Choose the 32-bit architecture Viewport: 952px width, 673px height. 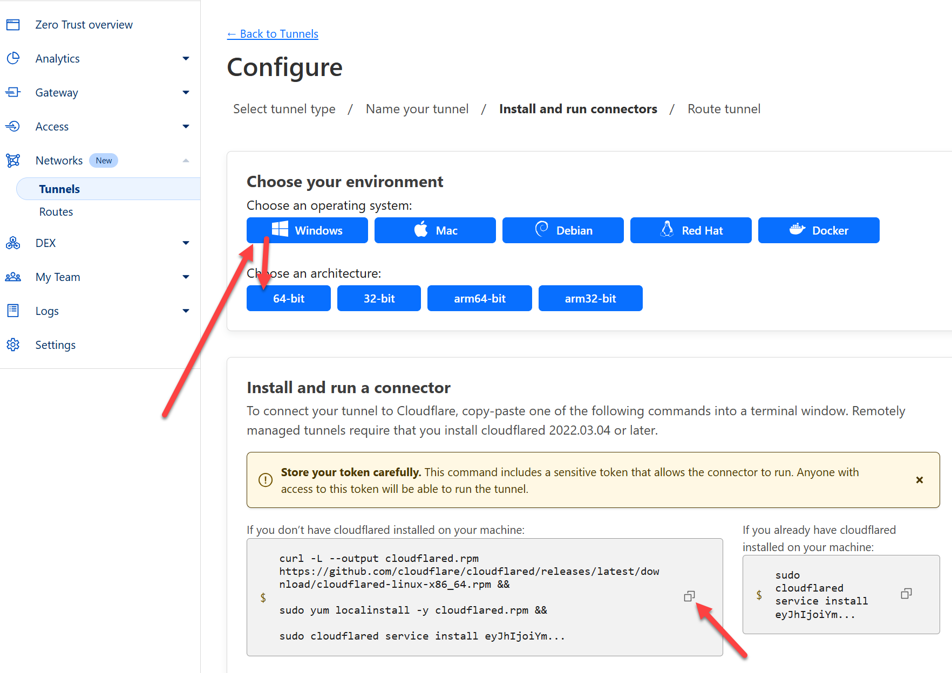point(379,299)
